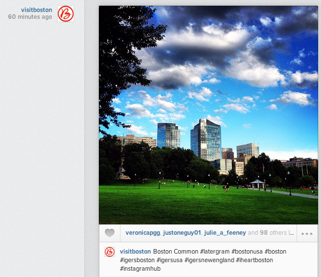Screen dimensions: 321x277
Task: Open the #igersboston hashtag
Action: tap(137, 260)
